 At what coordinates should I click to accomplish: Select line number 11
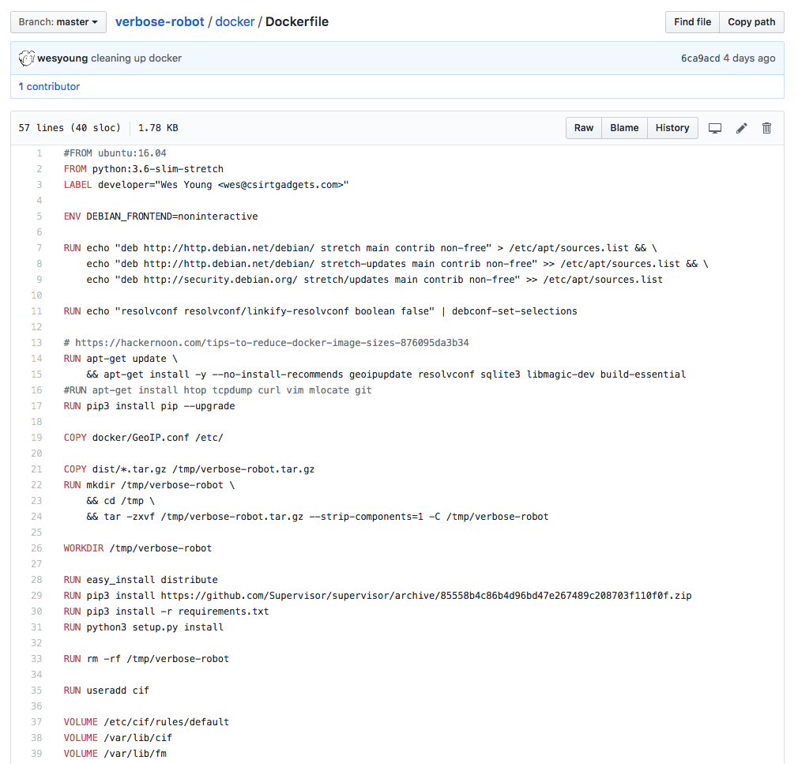(36, 311)
